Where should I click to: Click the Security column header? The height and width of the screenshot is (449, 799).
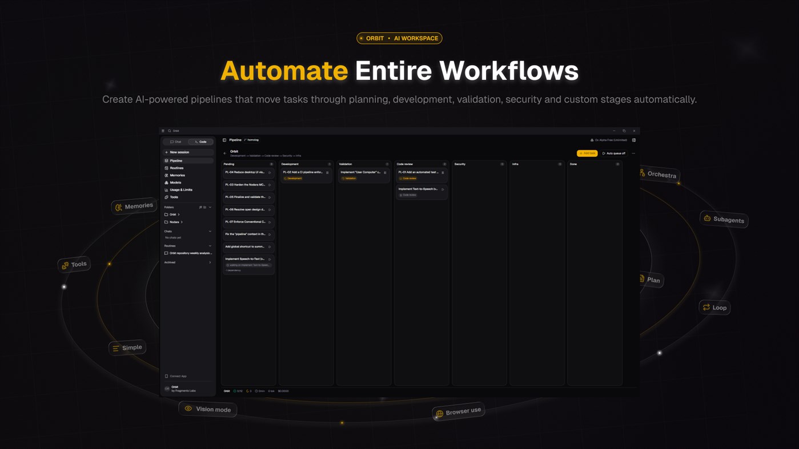click(x=460, y=164)
